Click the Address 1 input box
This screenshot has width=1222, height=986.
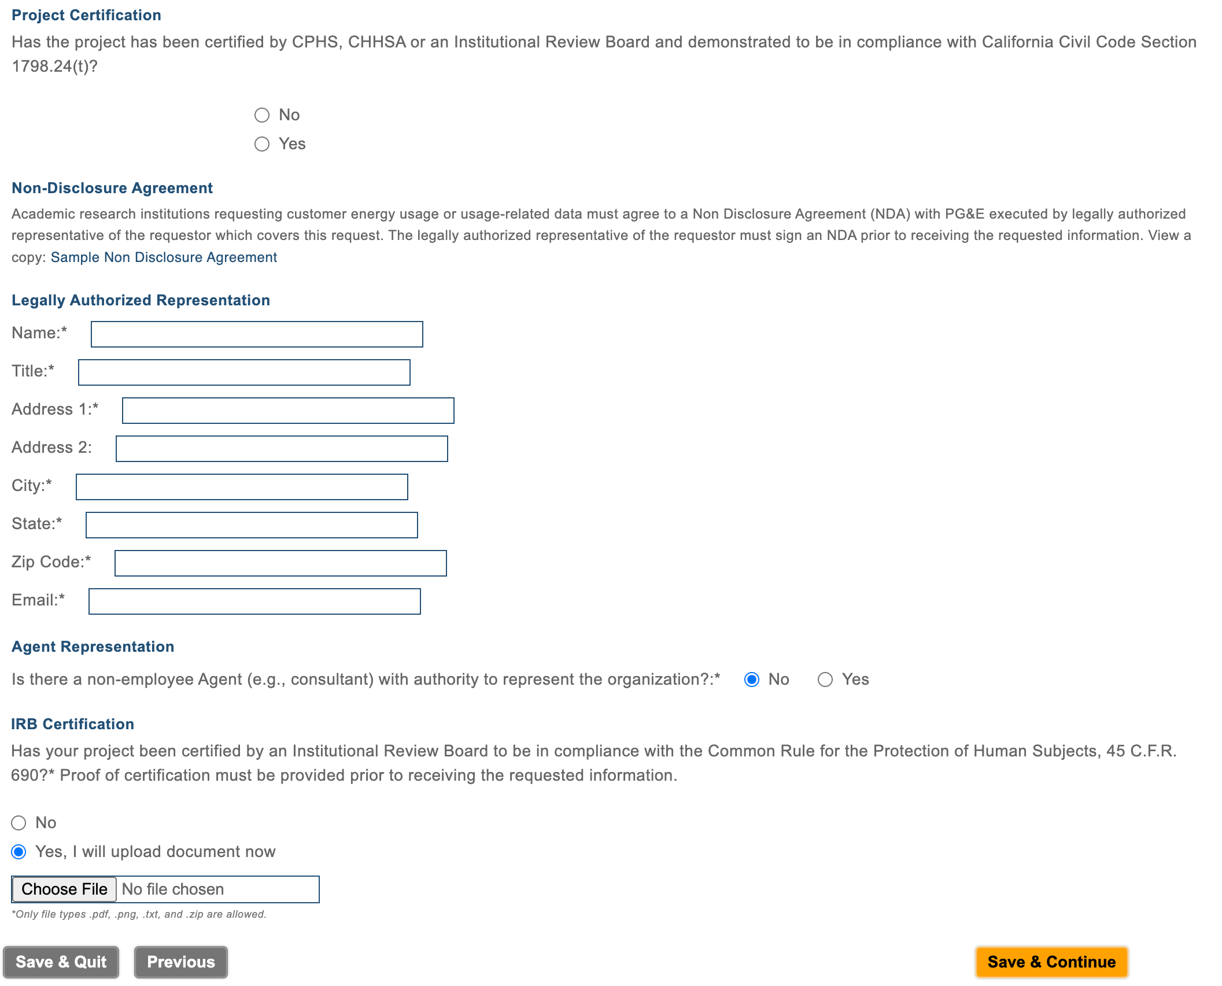pyautogui.click(x=288, y=411)
